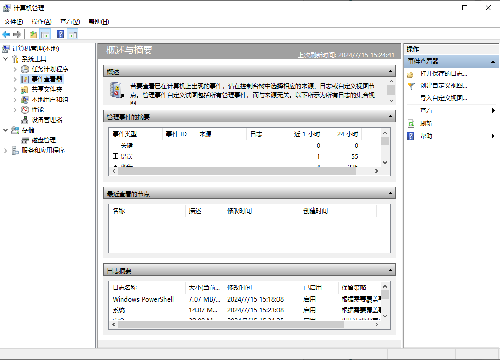
Task: Click the Forward navigation arrow icon
Action: [17, 34]
